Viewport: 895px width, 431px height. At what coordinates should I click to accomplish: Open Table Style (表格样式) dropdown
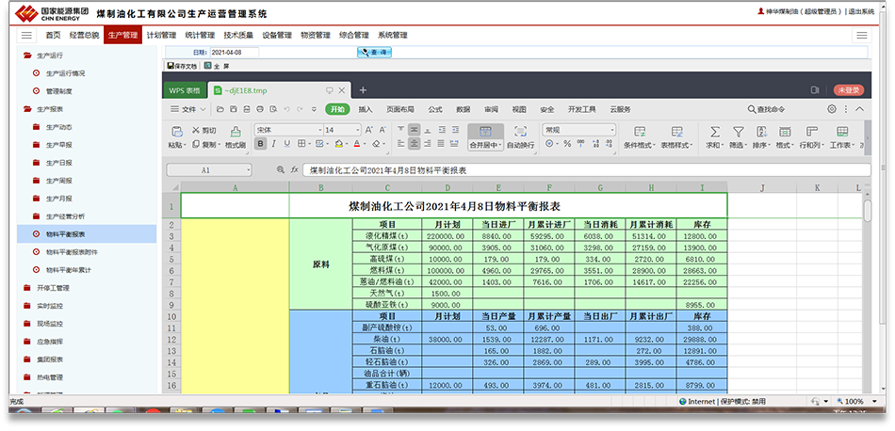click(677, 137)
